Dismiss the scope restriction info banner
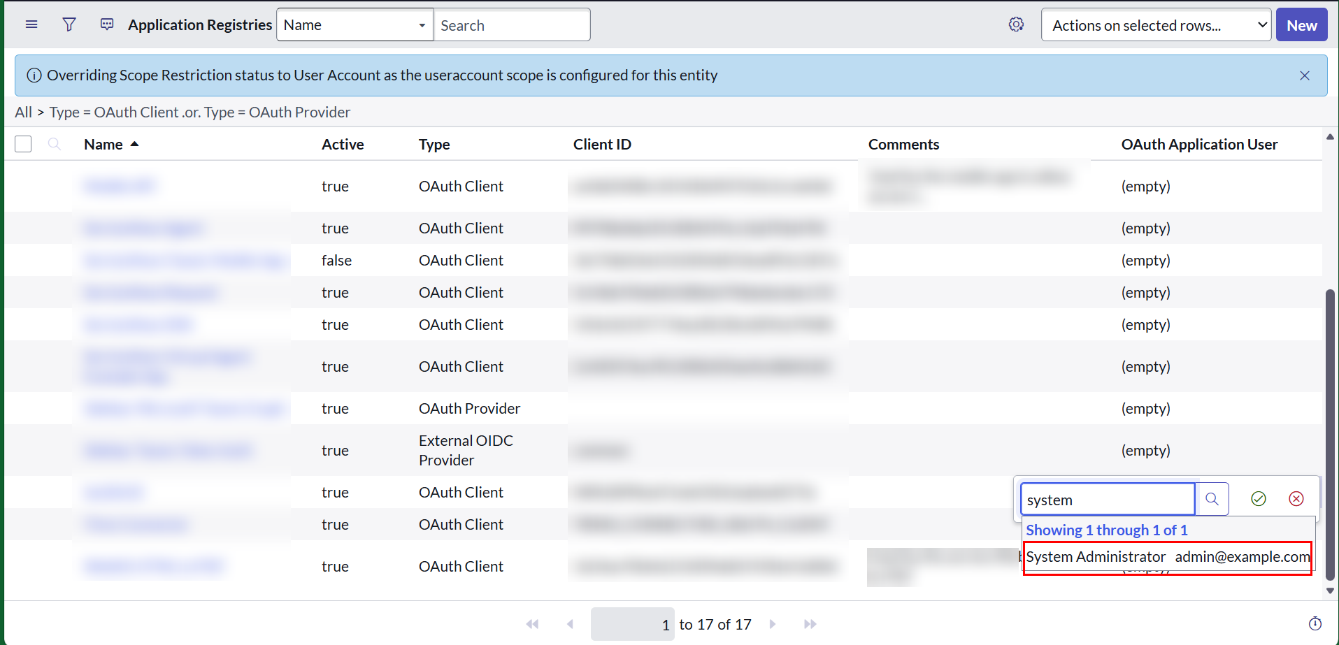Image resolution: width=1339 pixels, height=645 pixels. point(1305,75)
